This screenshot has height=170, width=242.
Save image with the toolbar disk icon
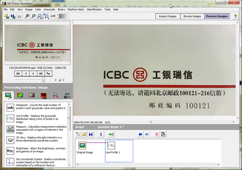[13, 16]
